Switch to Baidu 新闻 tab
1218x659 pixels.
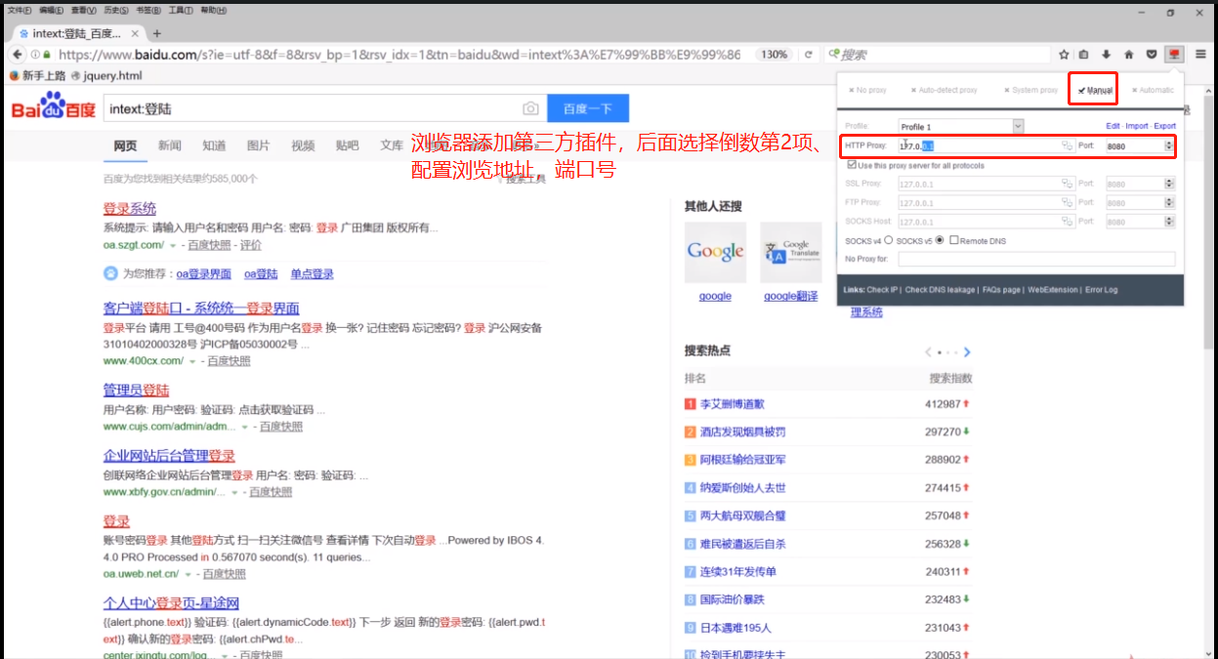pyautogui.click(x=170, y=145)
